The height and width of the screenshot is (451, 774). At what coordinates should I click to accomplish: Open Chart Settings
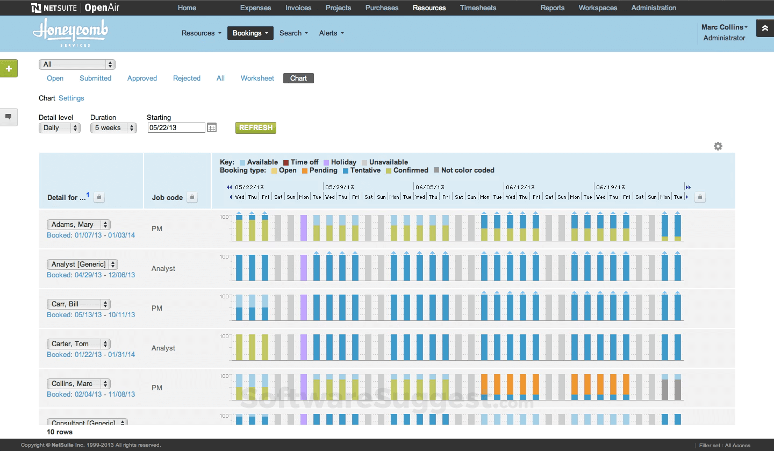pyautogui.click(x=71, y=98)
